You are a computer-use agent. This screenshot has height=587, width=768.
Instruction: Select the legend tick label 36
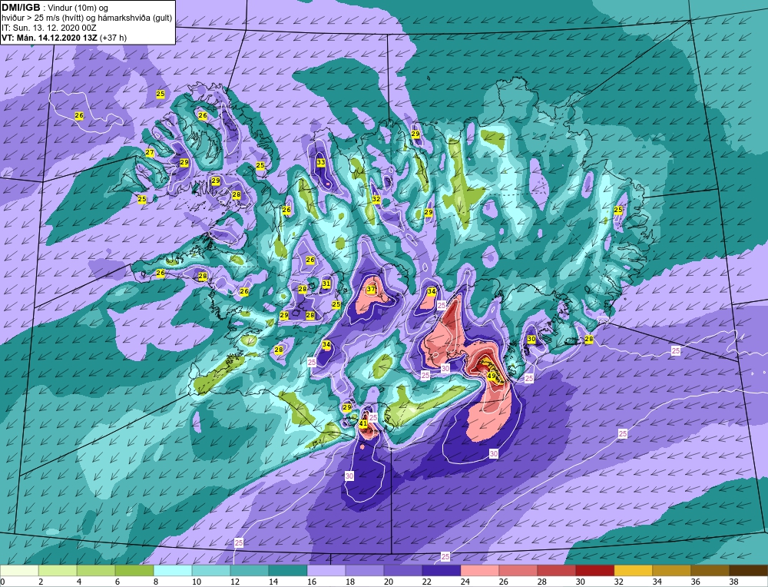695,582
